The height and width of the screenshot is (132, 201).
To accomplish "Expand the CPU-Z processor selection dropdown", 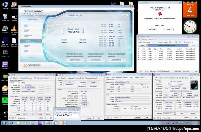I will click(x=169, y=114).
